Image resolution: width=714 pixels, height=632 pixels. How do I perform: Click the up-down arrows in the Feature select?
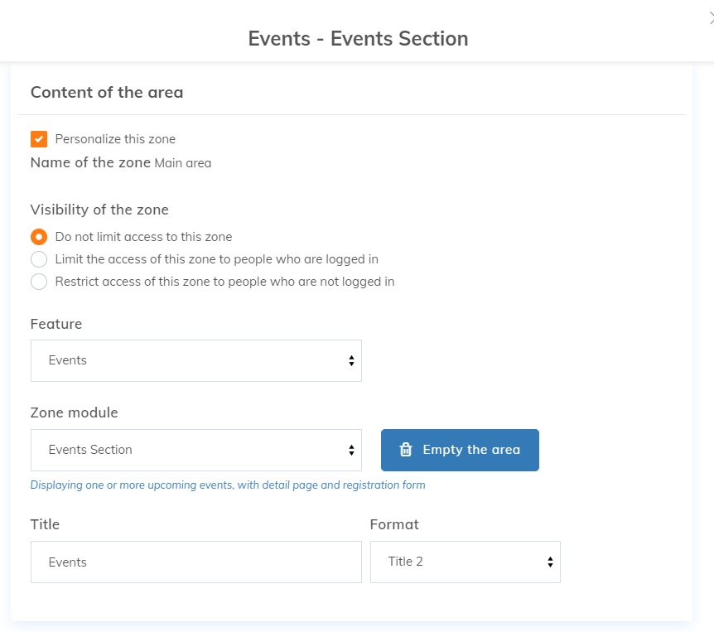tap(351, 360)
